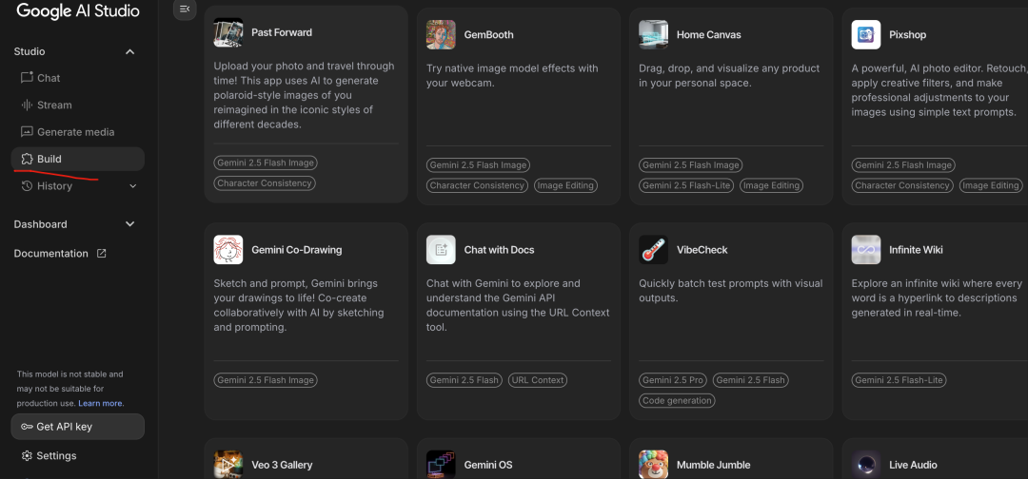Follow the Learn more link
The width and height of the screenshot is (1028, 479).
click(101, 404)
